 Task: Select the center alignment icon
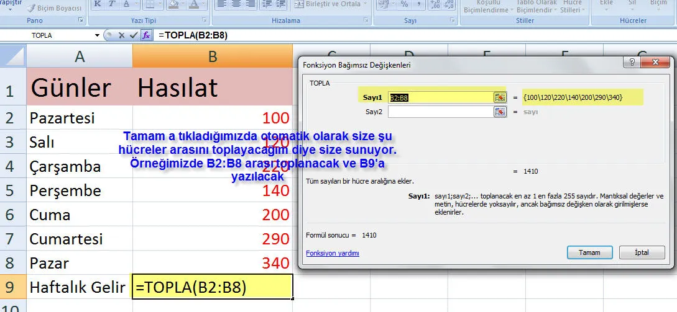237,4
